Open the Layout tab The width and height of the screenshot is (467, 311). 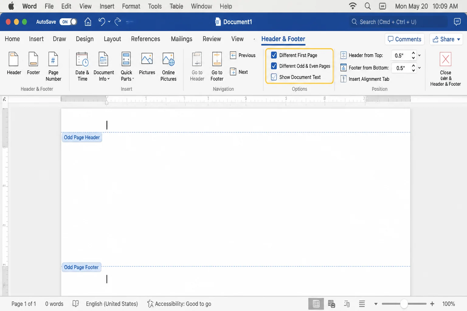[112, 39]
